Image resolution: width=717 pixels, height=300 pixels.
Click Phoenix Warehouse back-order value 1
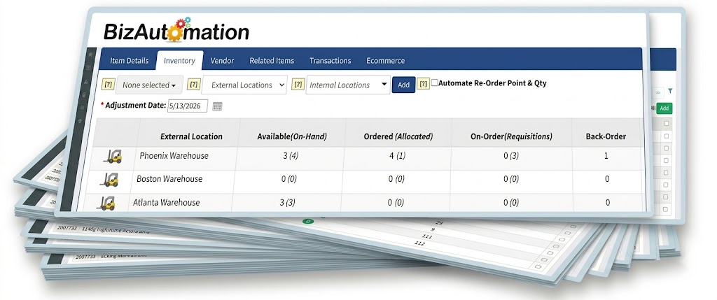click(x=606, y=156)
